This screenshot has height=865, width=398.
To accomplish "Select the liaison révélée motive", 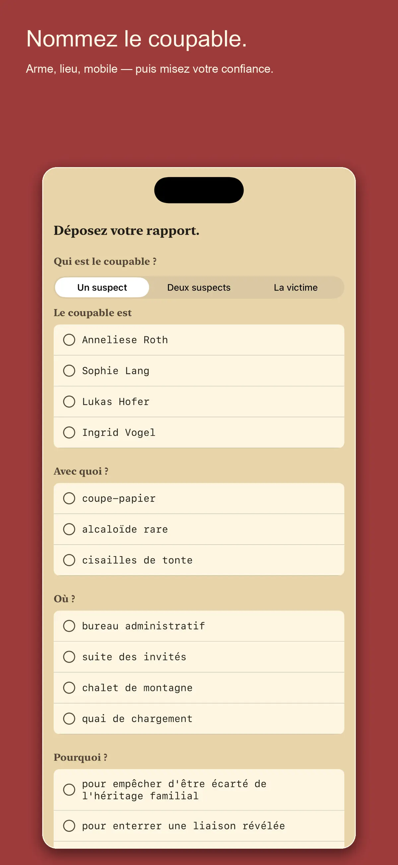I will coord(199,826).
